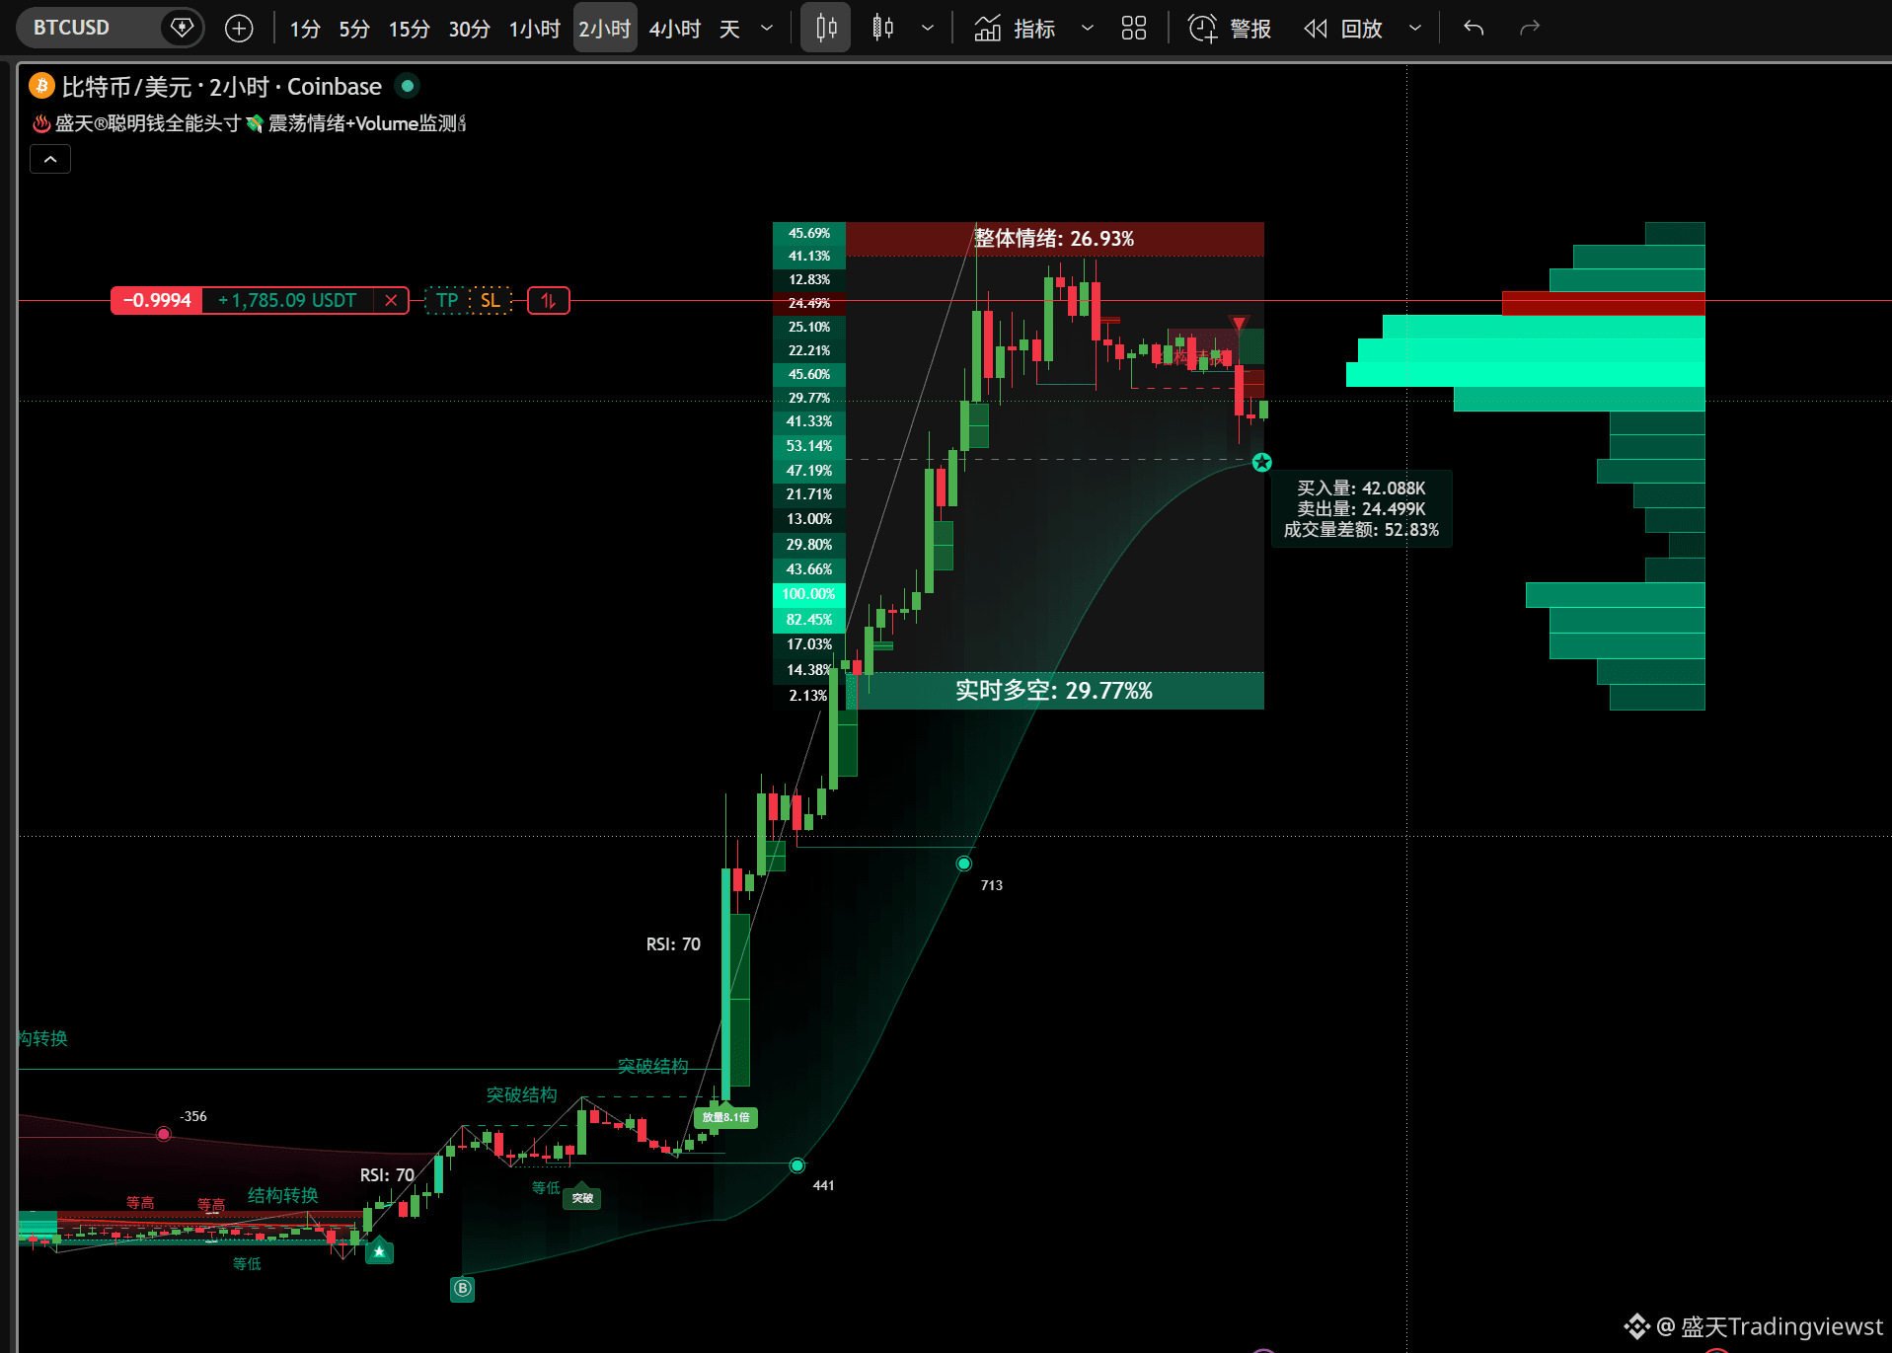This screenshot has width=1892, height=1353.
Task: Add a stop loss with SL
Action: point(491,300)
